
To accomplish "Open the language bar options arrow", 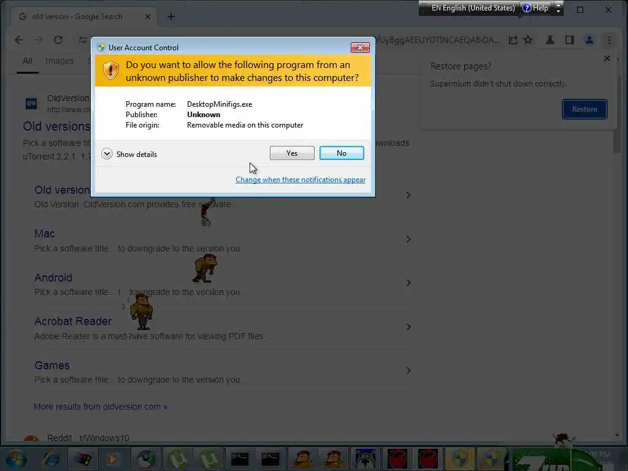I will (558, 8).
